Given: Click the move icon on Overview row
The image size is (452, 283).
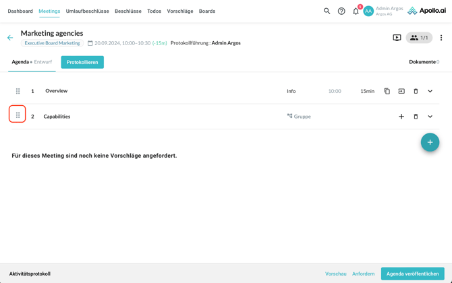Looking at the screenshot, I should (401, 91).
